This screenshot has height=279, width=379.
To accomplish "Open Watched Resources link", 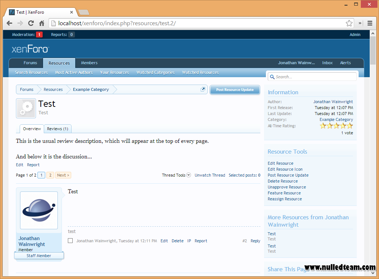I will pos(200,72).
